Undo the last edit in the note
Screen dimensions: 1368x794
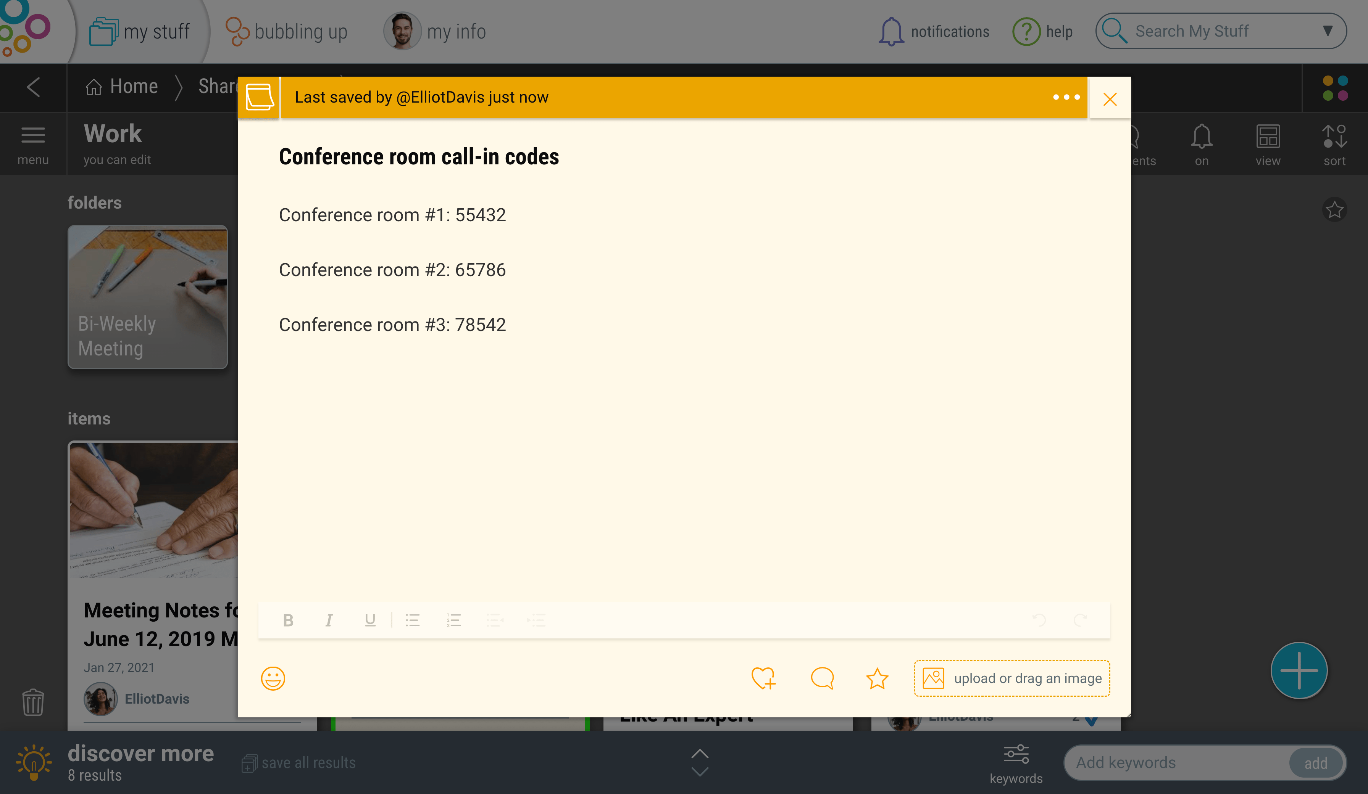(x=1039, y=620)
